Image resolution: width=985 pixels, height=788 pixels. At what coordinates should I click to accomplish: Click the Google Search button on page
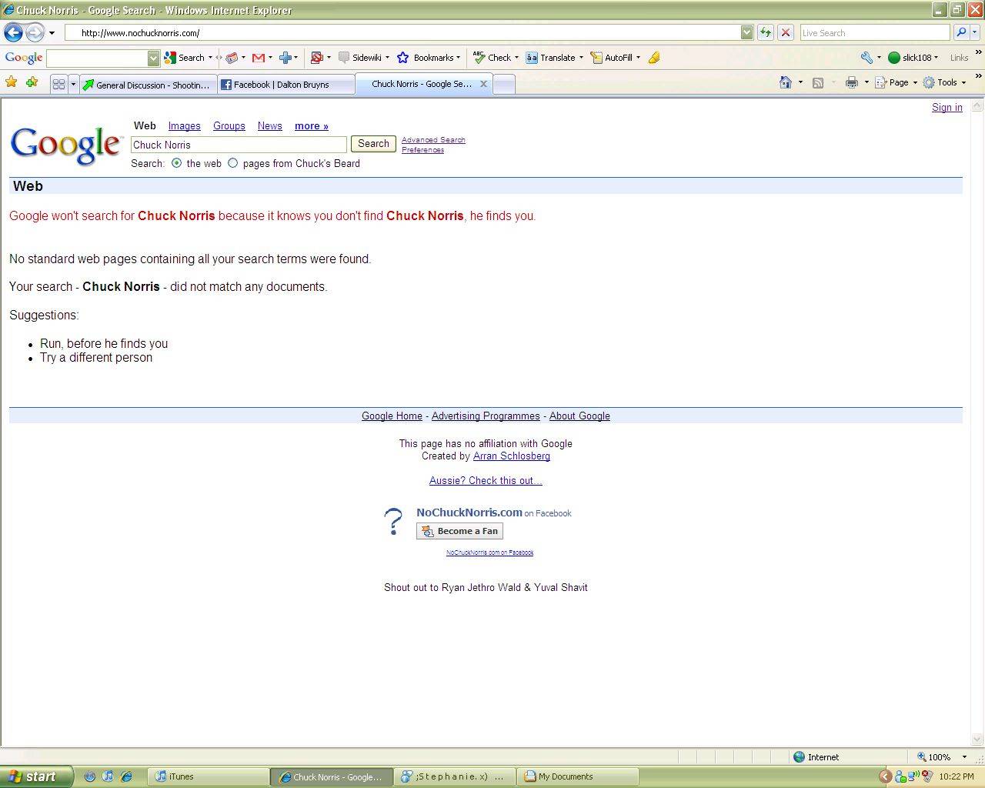coord(373,144)
